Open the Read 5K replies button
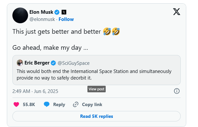Viewport: 198px width, 127px height. point(97,116)
